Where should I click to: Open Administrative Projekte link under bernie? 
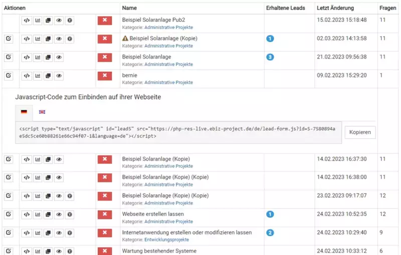pos(168,82)
